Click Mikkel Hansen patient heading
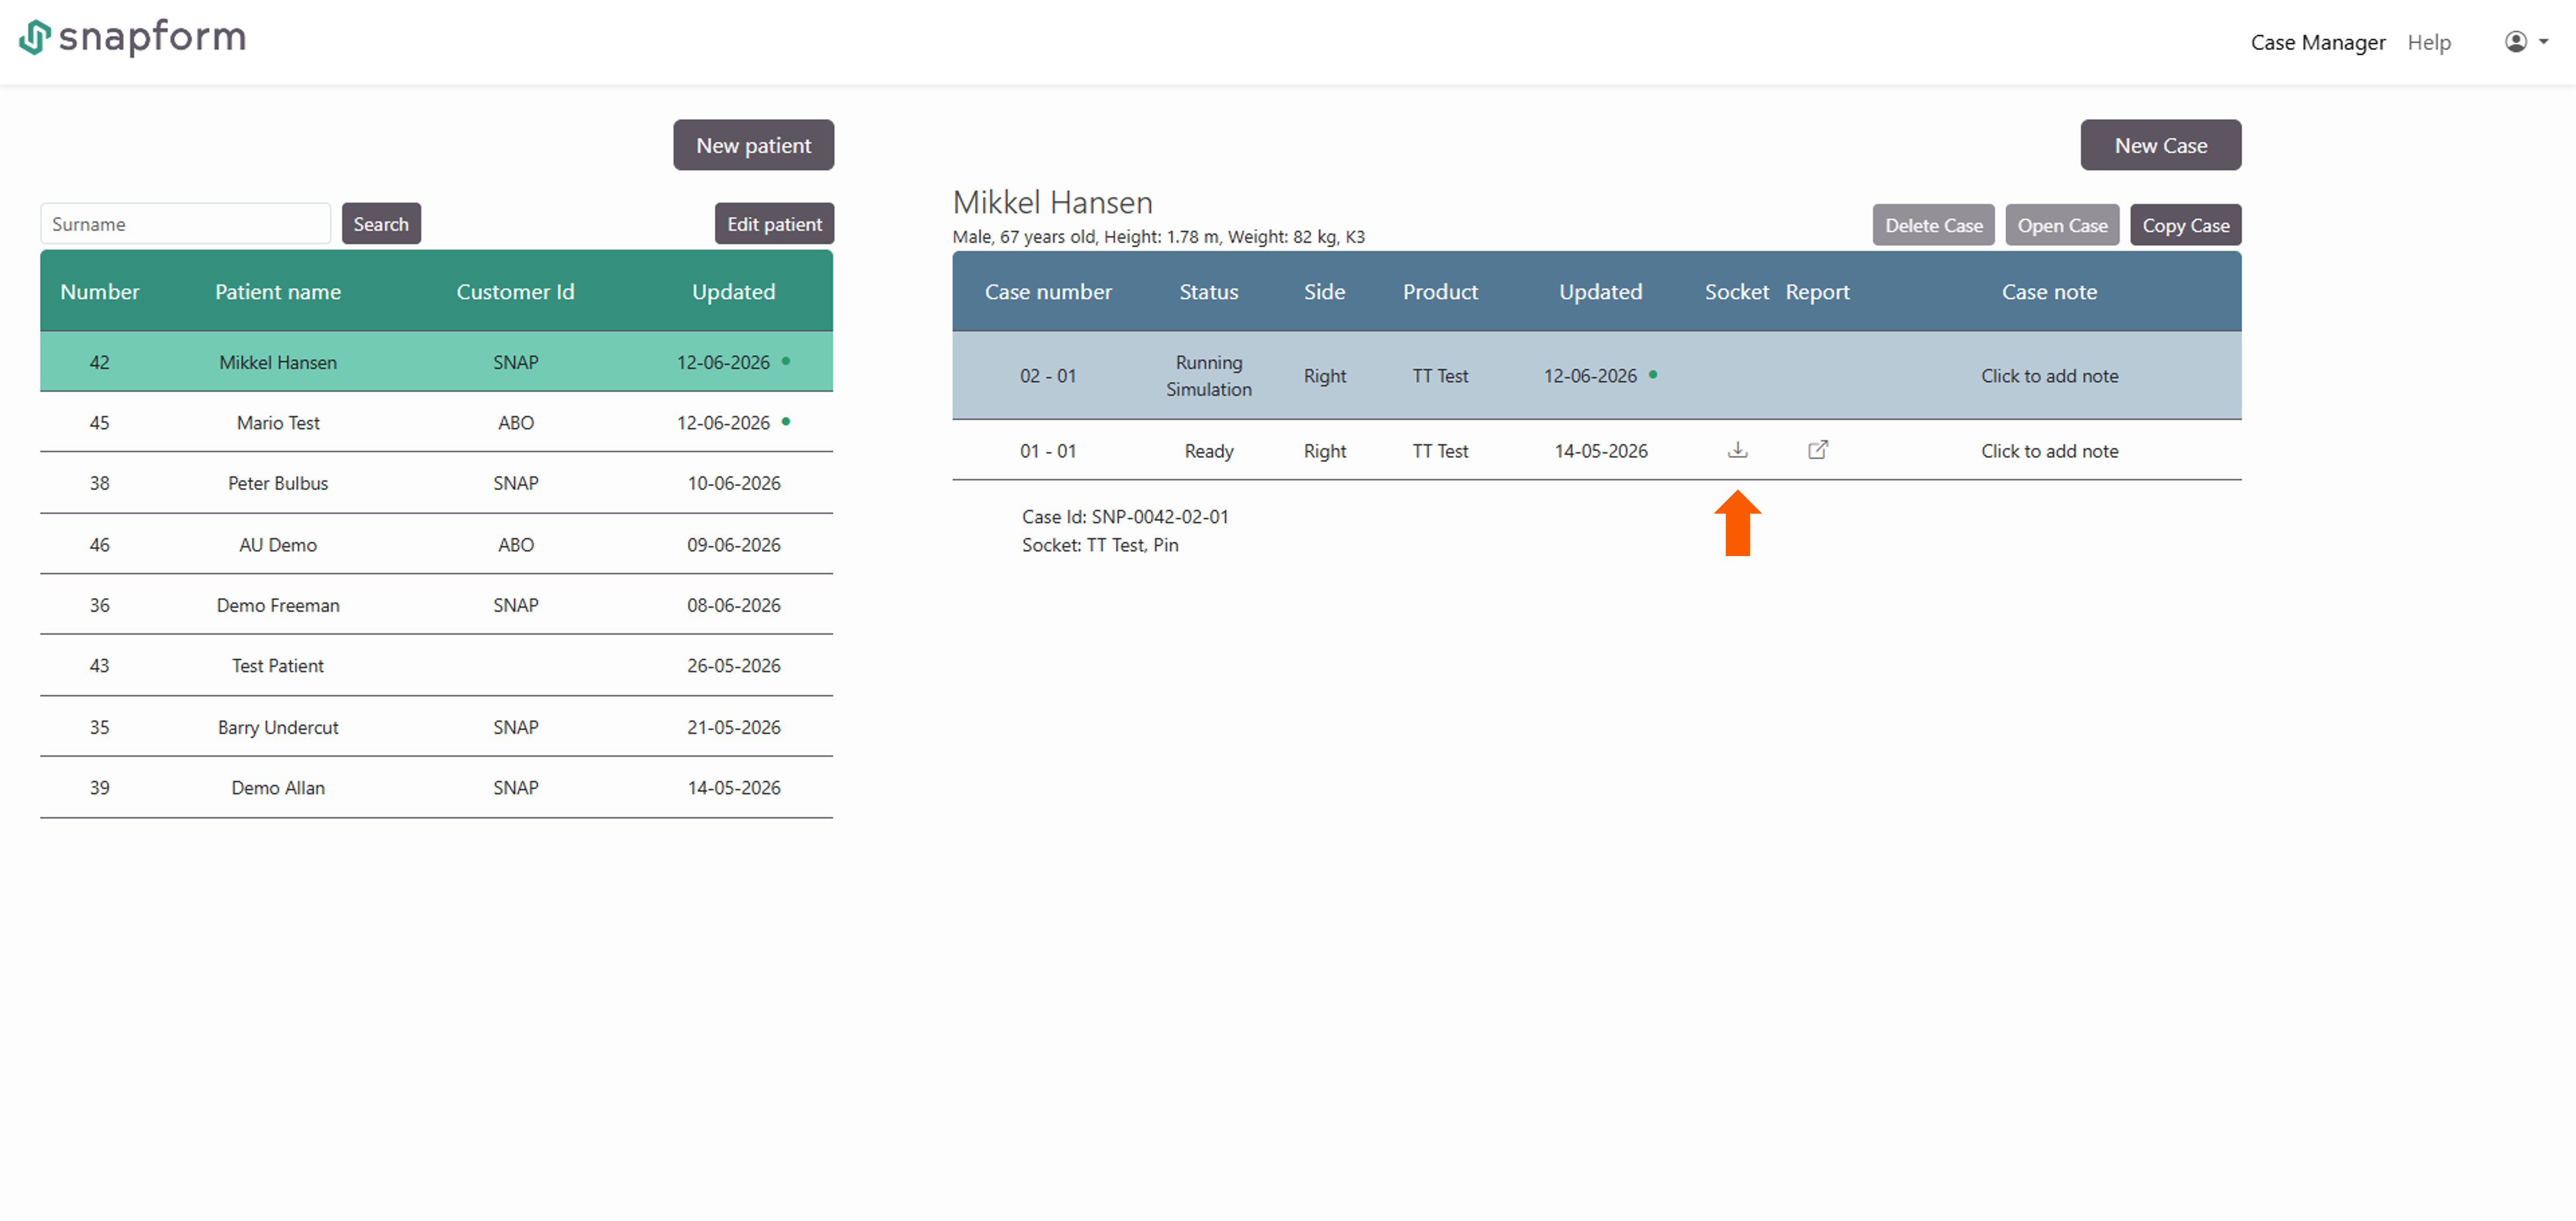This screenshot has width=2576, height=1221. [1052, 202]
